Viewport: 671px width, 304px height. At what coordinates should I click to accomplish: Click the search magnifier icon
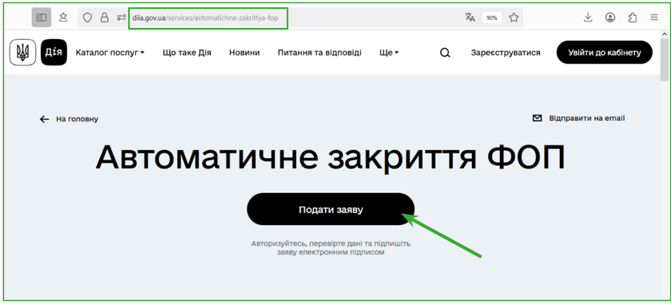445,53
